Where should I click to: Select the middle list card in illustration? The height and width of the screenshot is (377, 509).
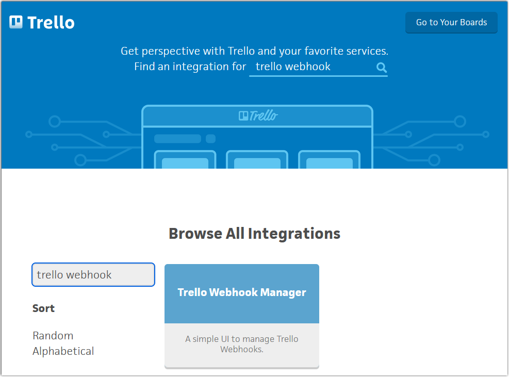(x=257, y=159)
